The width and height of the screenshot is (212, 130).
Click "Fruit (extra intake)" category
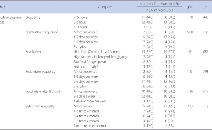(x=86, y=67)
